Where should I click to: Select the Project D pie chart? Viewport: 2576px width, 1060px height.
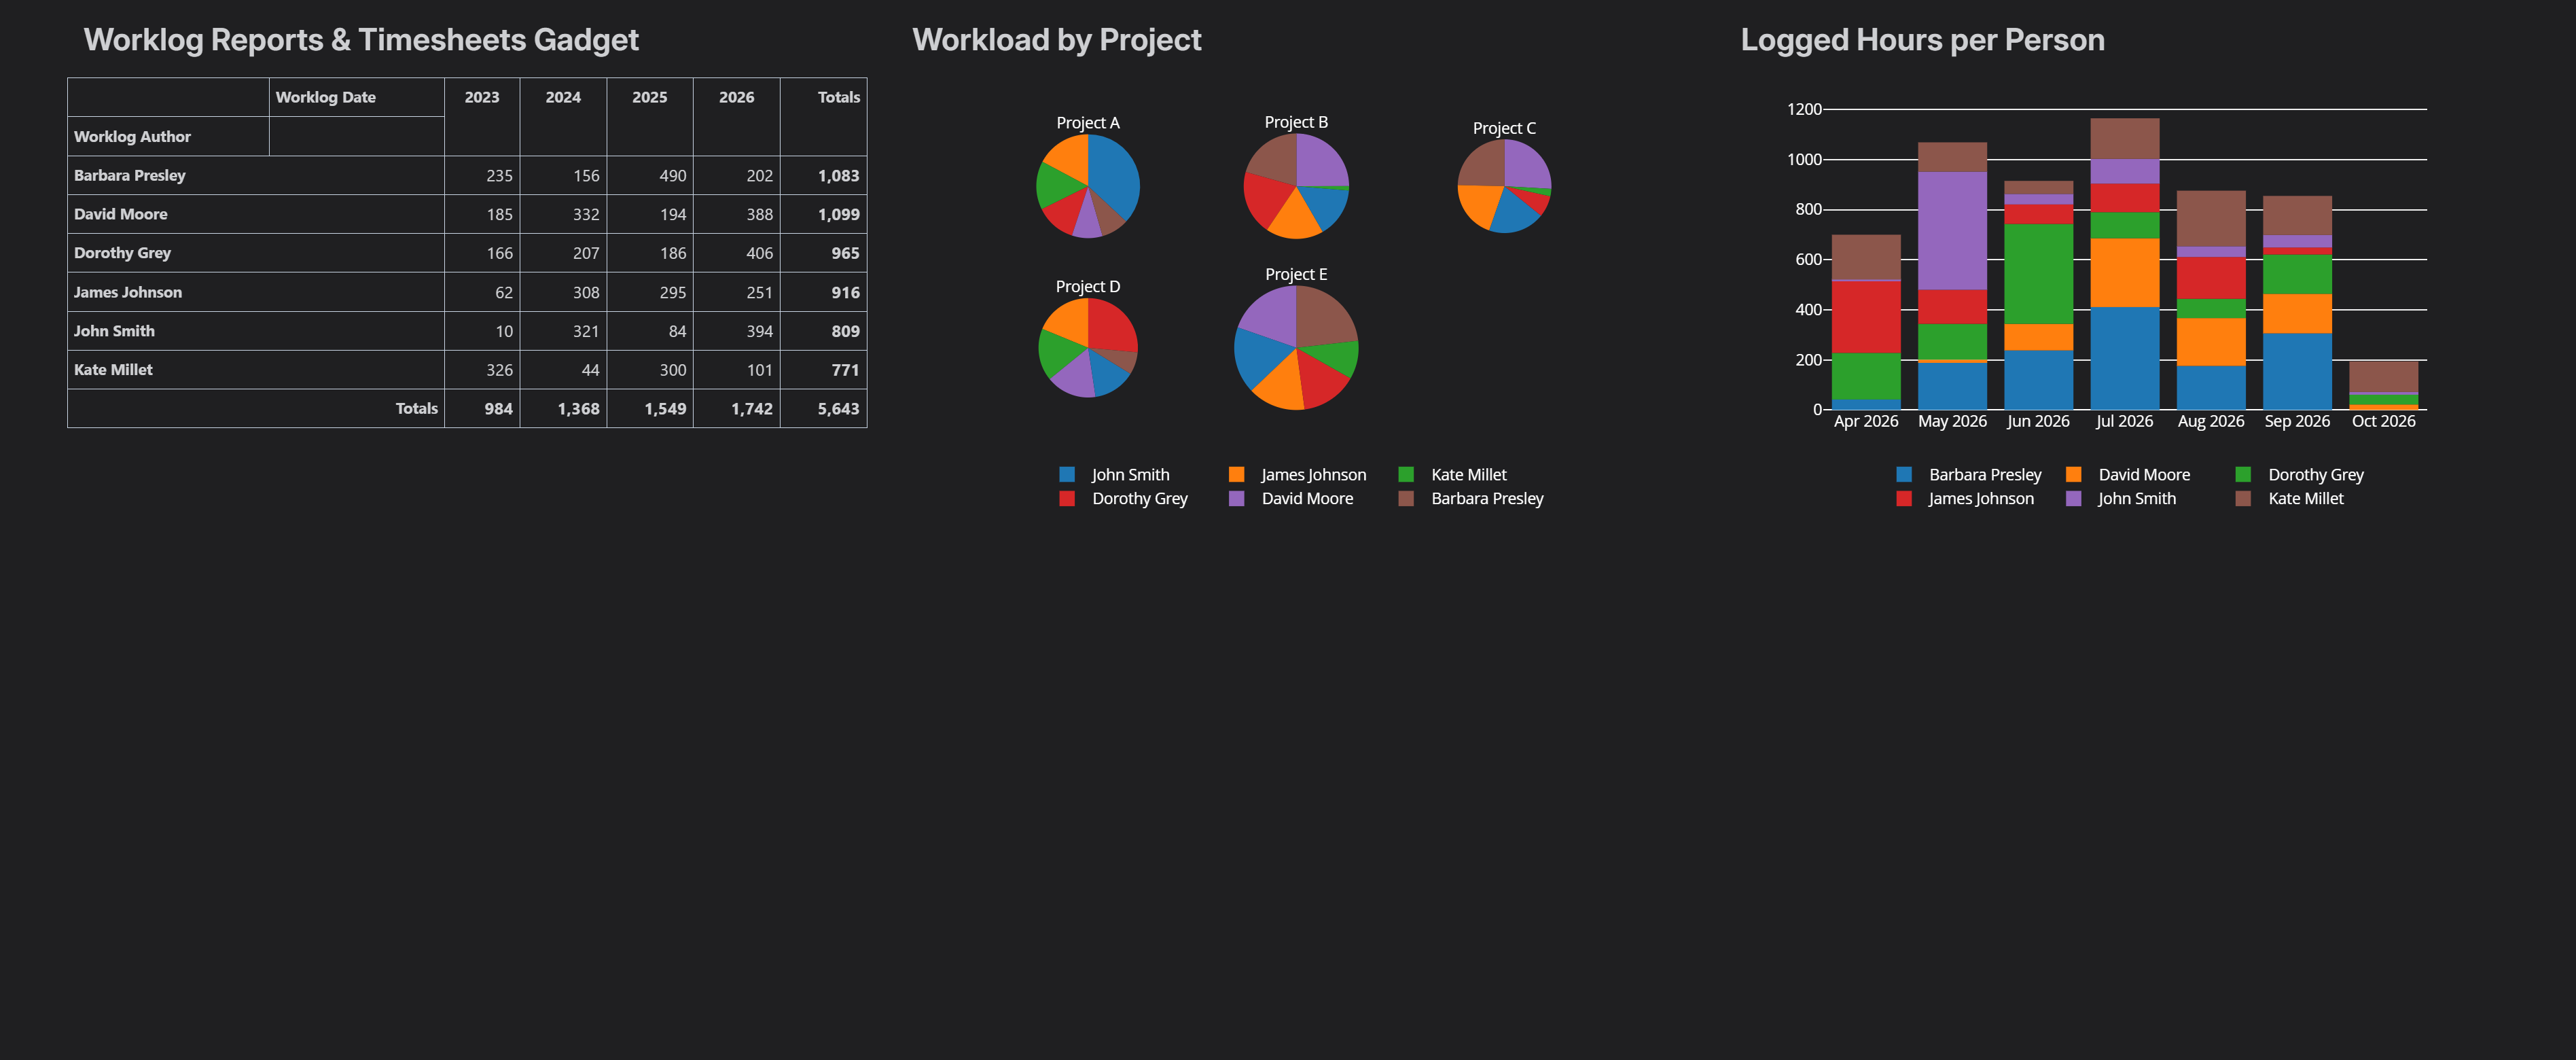(x=1088, y=348)
